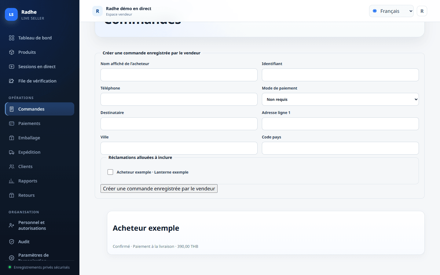Open Sessions en direct link
This screenshot has width=440, height=275.
(x=40, y=67)
